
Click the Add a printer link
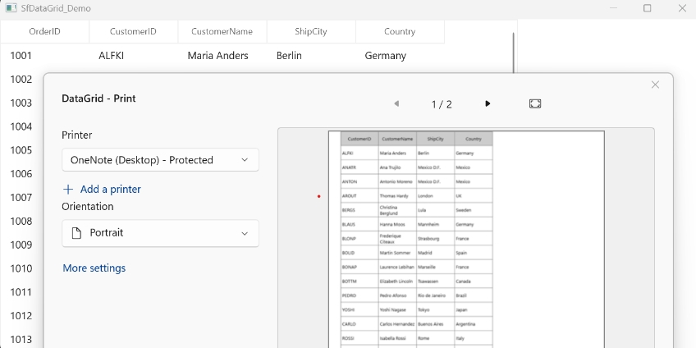[111, 189]
